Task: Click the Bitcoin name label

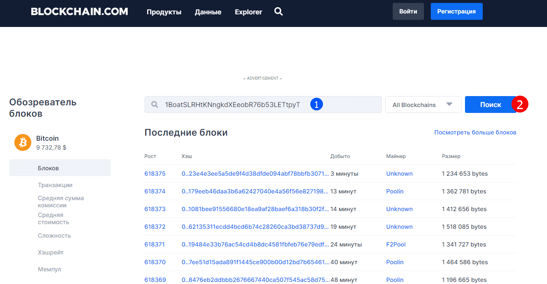Action: (x=47, y=138)
